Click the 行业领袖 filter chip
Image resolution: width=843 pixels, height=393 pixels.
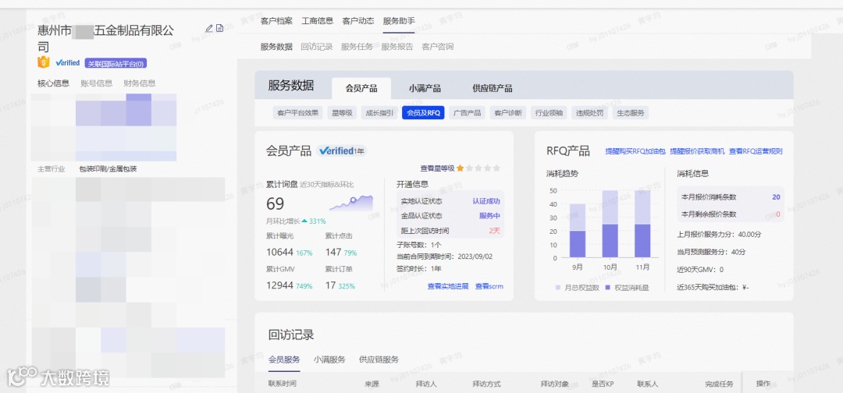[x=549, y=113]
